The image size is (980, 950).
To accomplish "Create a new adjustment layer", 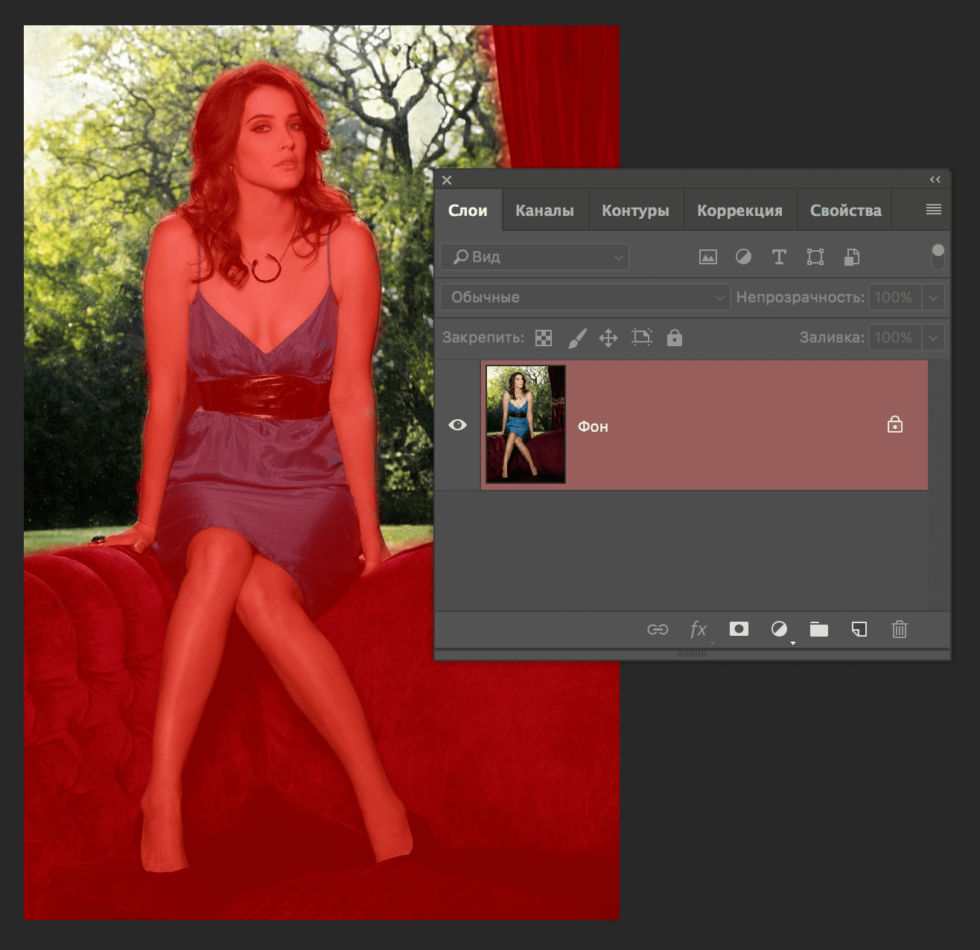I will coord(780,629).
